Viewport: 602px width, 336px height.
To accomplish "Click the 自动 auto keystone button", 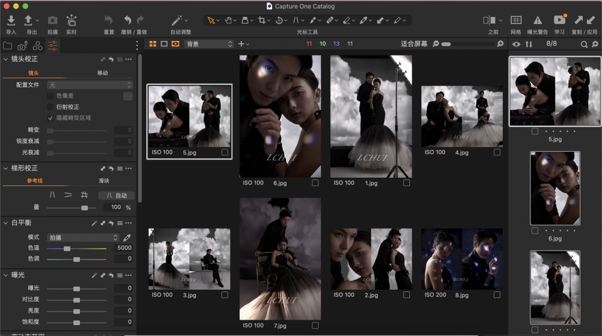I will click(x=116, y=195).
